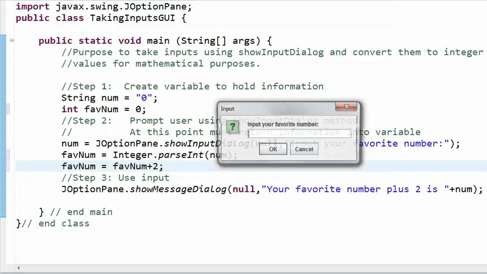
Task: Click the 'favNum = favNum+2;' line
Action: click(x=112, y=166)
